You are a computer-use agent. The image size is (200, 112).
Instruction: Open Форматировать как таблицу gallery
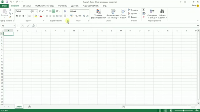coord(113,14)
